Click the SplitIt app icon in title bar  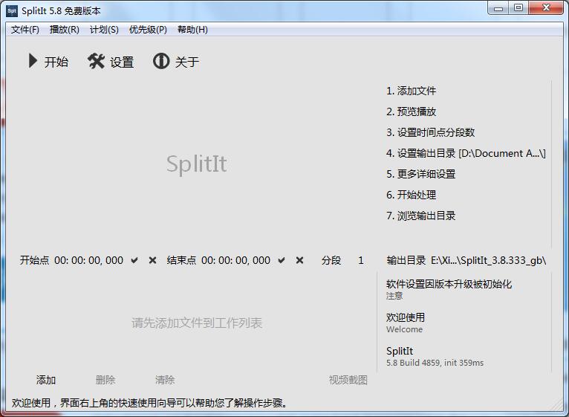[11, 10]
